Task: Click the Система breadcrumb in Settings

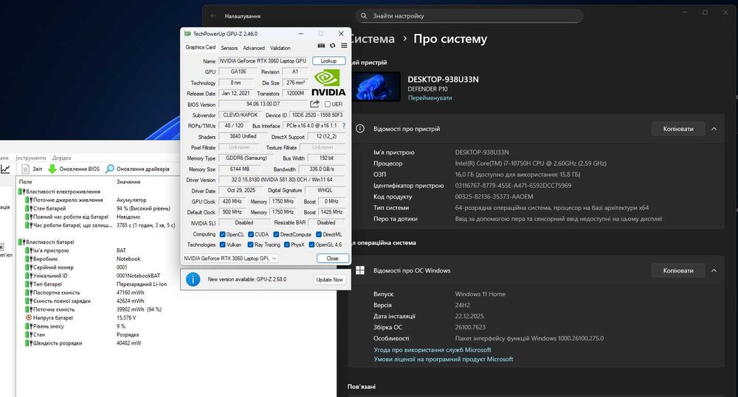Action: coord(372,39)
